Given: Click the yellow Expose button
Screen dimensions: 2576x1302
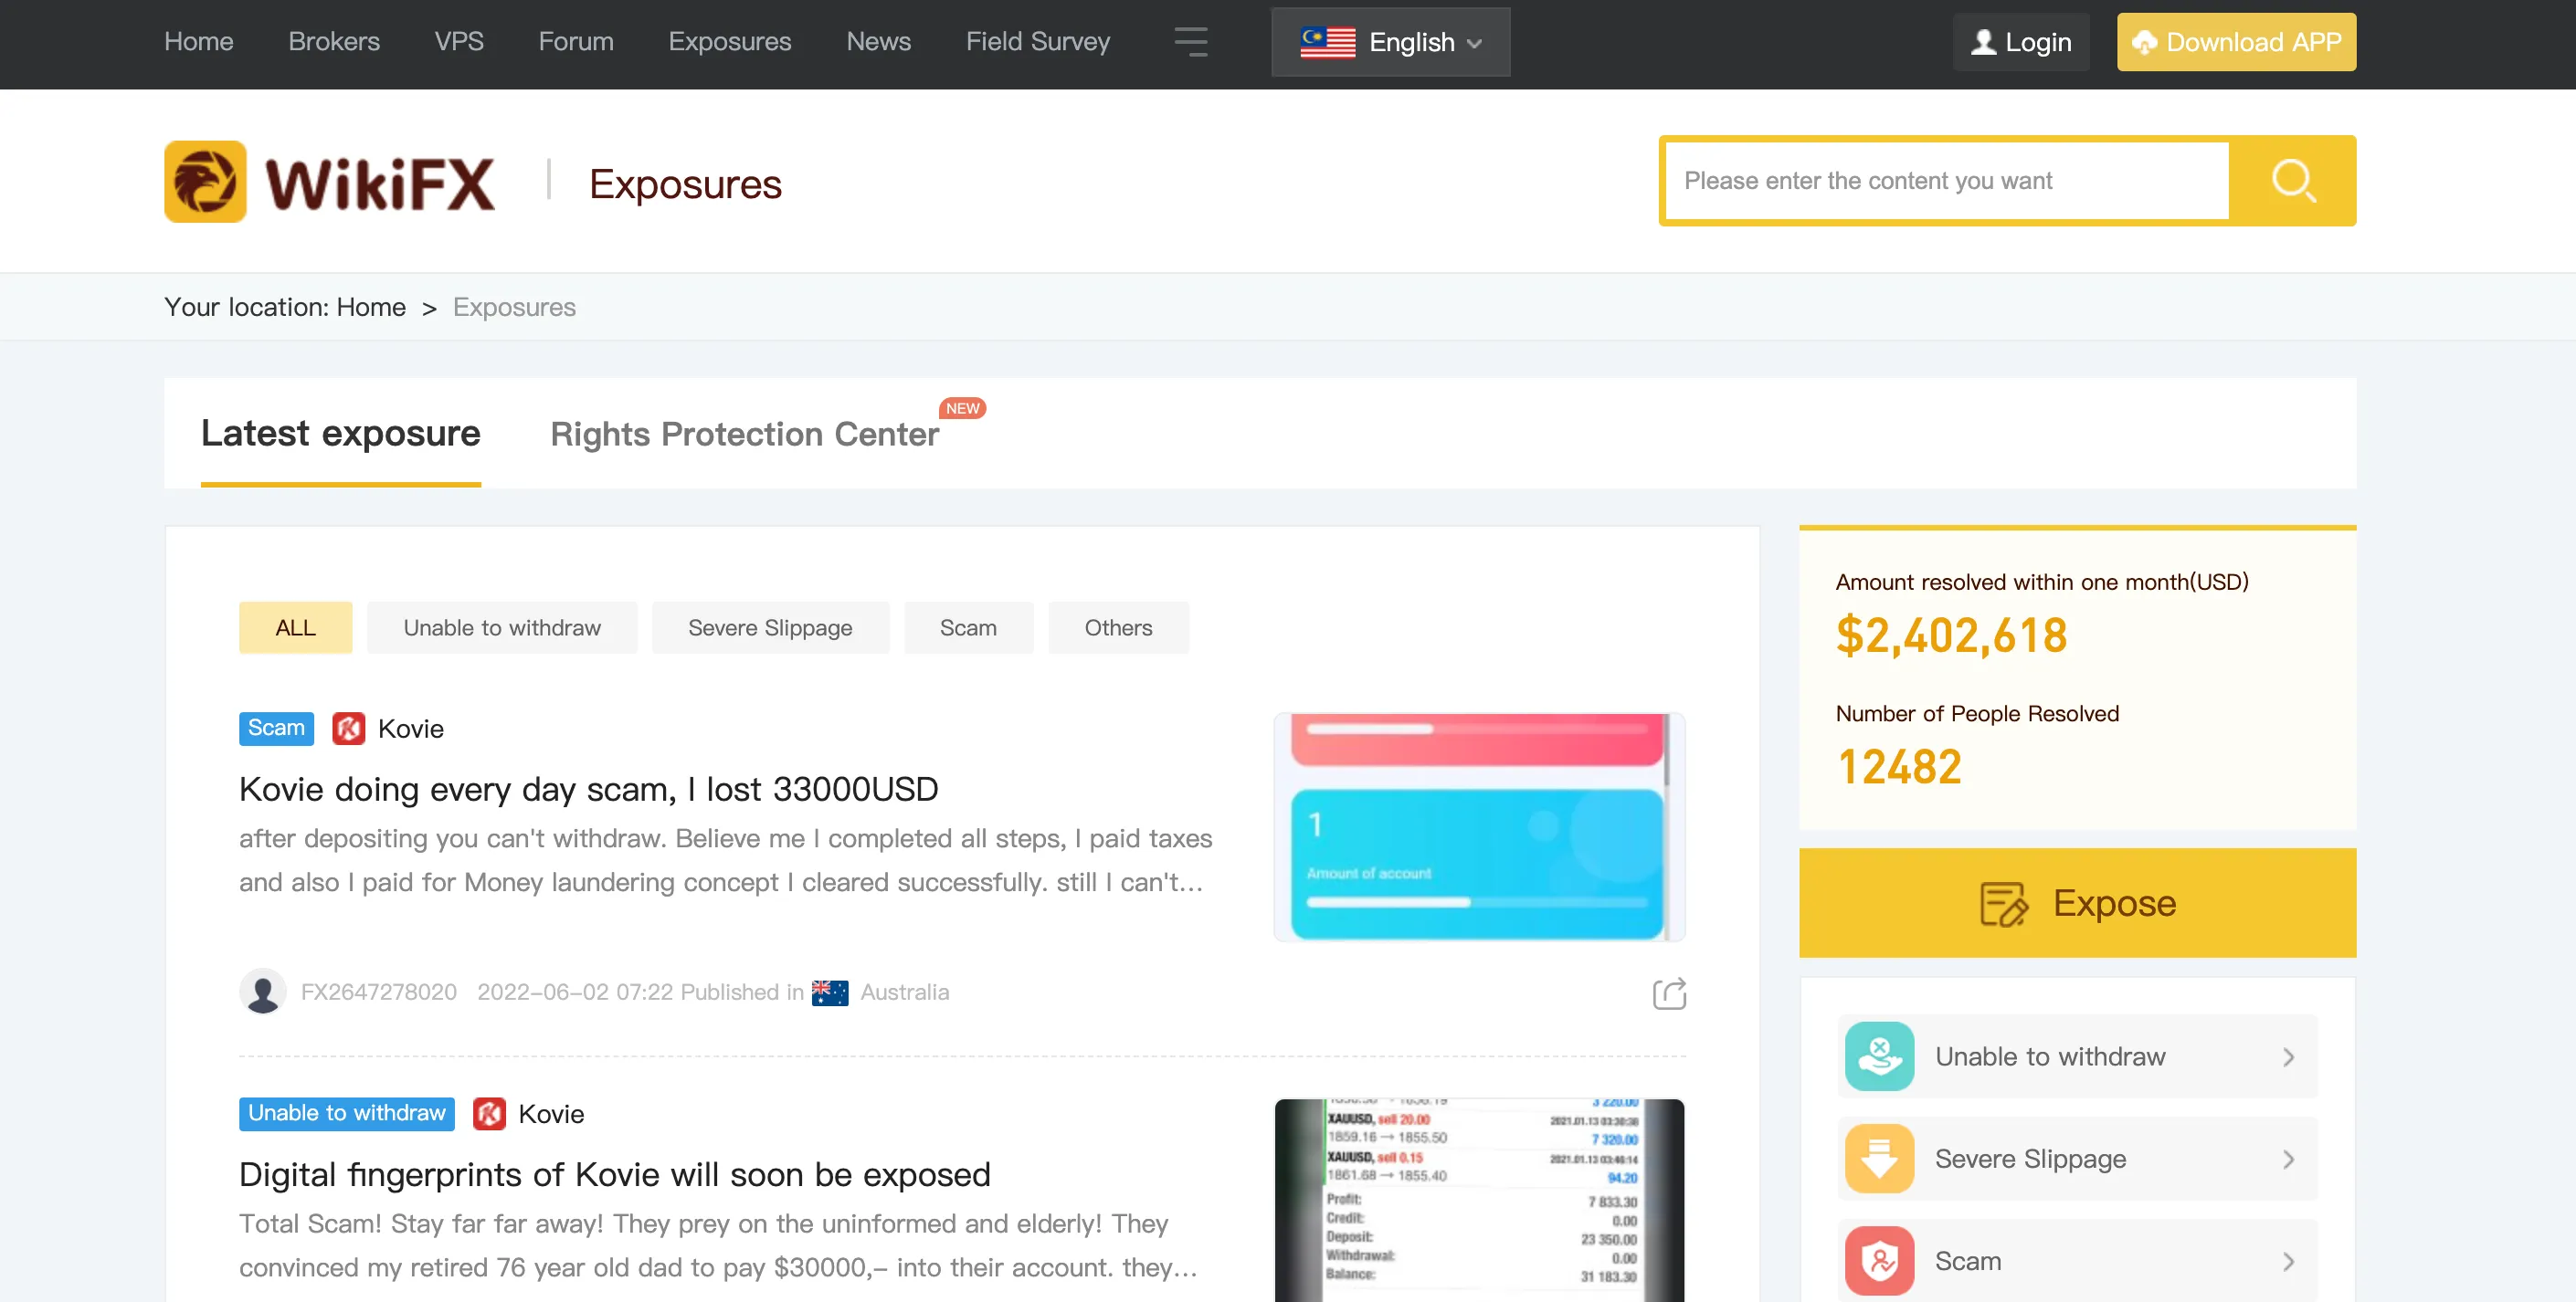Looking at the screenshot, I should tap(2078, 903).
